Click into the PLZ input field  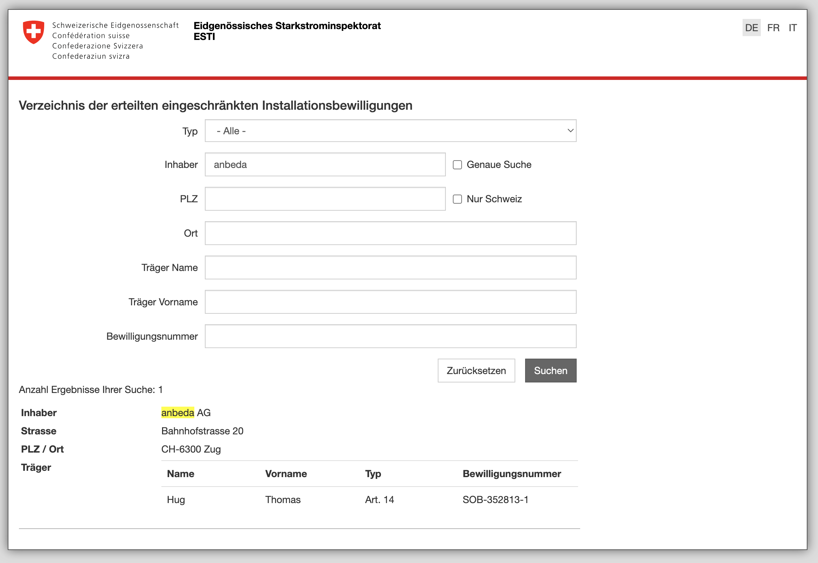(x=325, y=199)
